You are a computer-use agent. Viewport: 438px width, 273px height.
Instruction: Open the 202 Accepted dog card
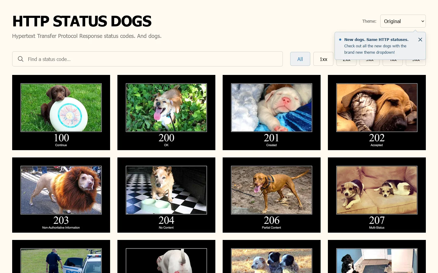point(377,113)
